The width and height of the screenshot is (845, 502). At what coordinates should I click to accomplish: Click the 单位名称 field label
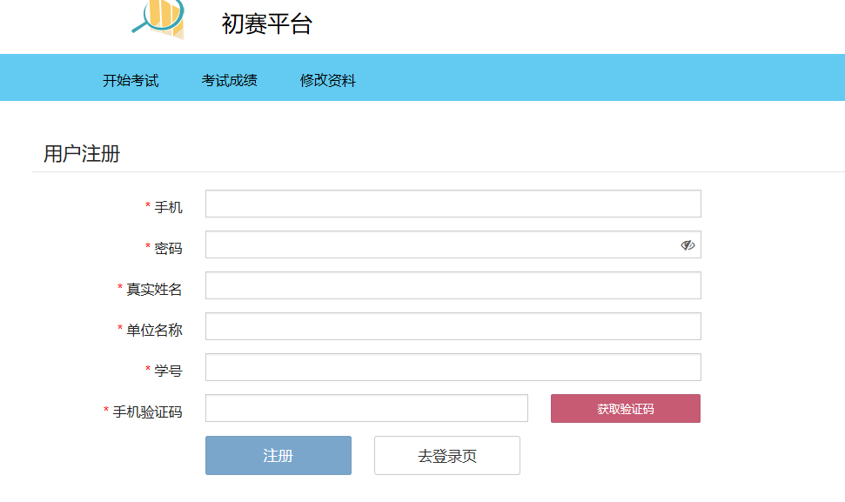coord(154,331)
